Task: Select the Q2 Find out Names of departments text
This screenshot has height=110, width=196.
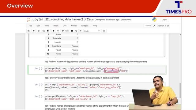Action: point(96,62)
